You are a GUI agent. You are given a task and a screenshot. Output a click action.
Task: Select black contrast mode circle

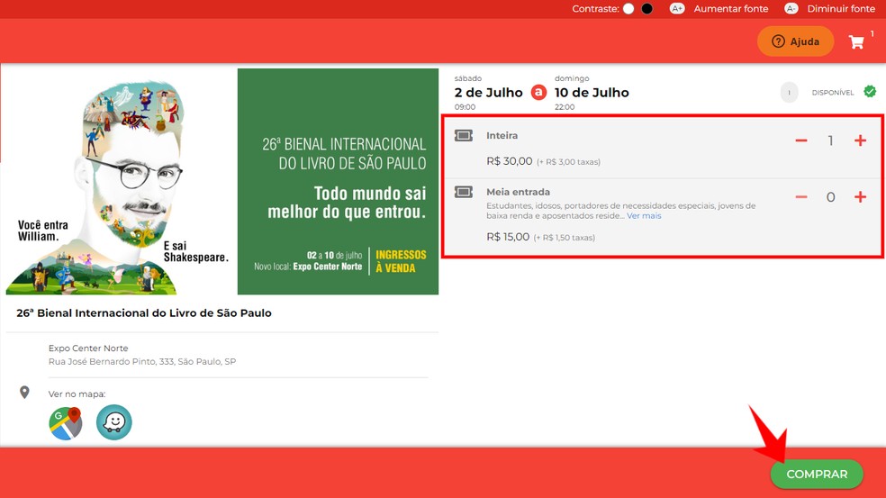[x=647, y=8]
